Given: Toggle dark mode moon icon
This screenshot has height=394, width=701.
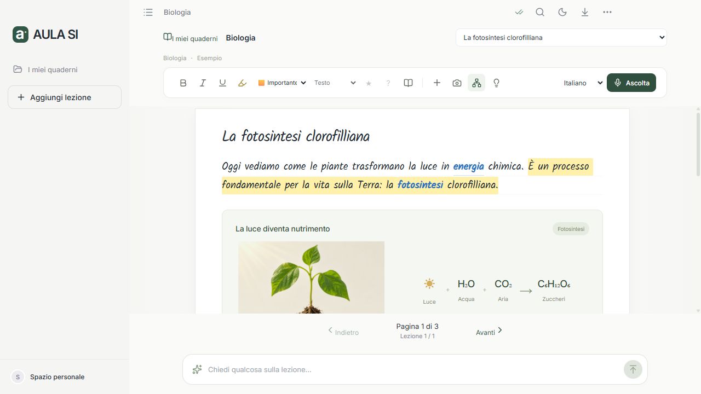Looking at the screenshot, I should (x=562, y=12).
